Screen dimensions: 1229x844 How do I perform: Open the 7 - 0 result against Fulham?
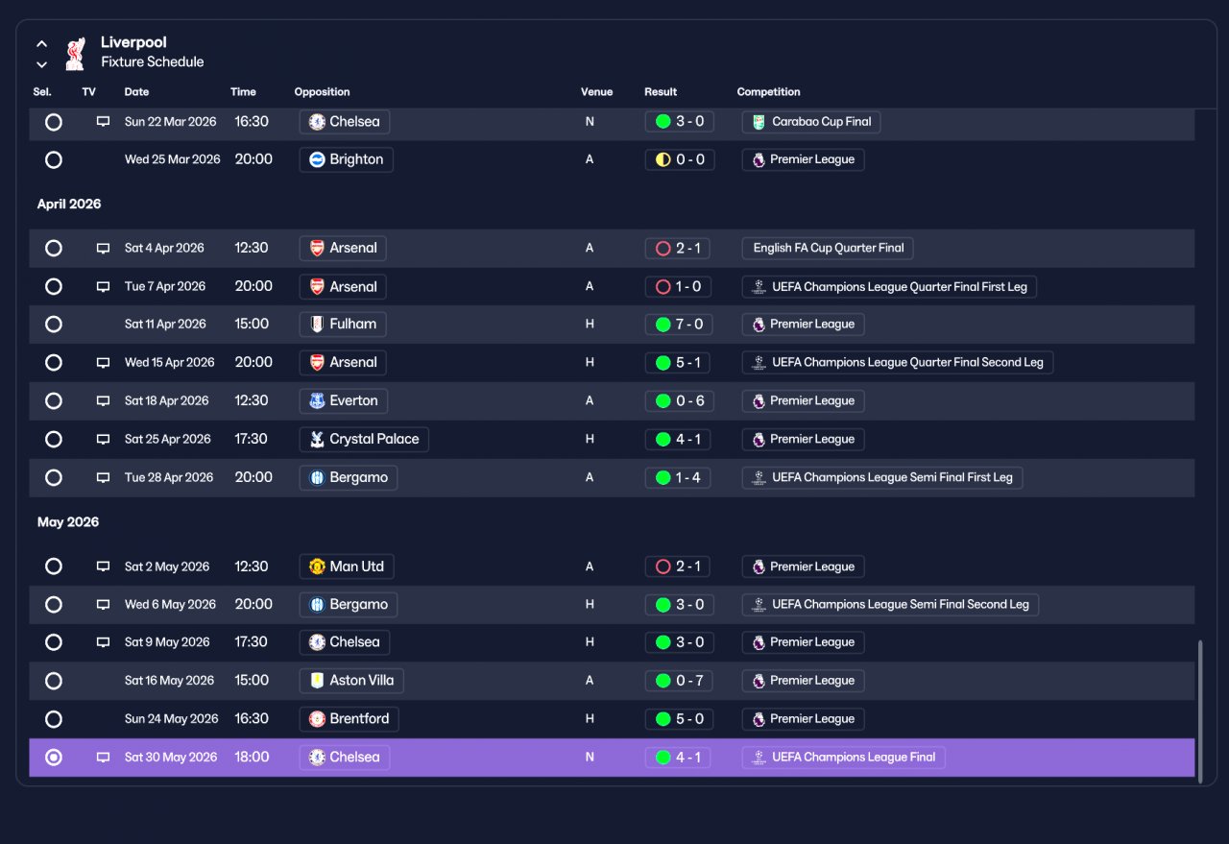pyautogui.click(x=678, y=325)
